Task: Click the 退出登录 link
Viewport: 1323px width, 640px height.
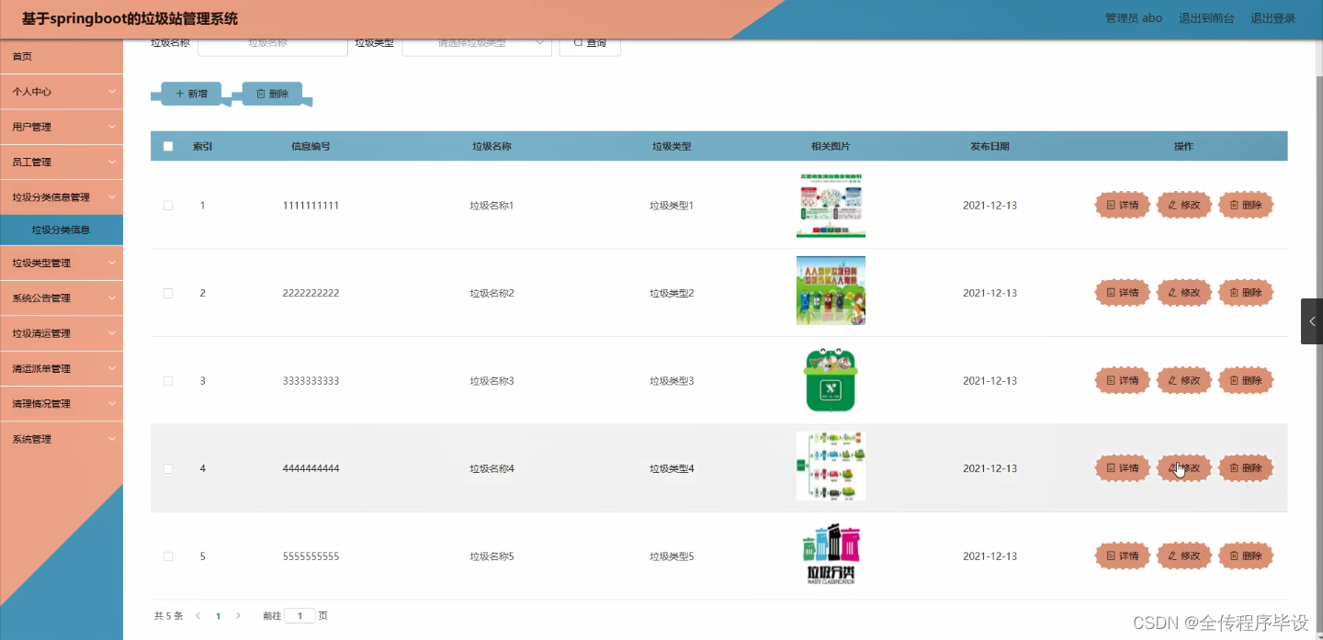Action: click(1273, 17)
